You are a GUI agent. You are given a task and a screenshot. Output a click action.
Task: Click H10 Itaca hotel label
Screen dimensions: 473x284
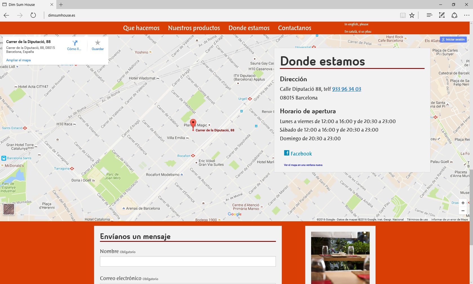pyautogui.click(x=64, y=124)
